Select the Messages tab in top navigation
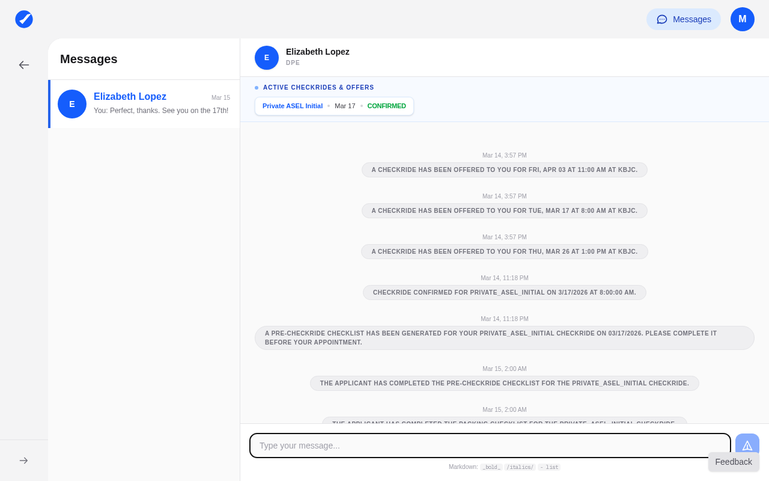This screenshot has width=769, height=481. point(684,19)
